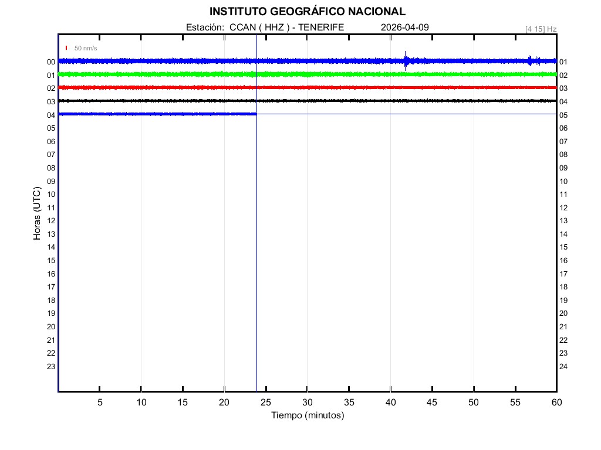Click the red 50 nm/s scale bar
Viewport: 601px width, 450px height.
[x=66, y=47]
